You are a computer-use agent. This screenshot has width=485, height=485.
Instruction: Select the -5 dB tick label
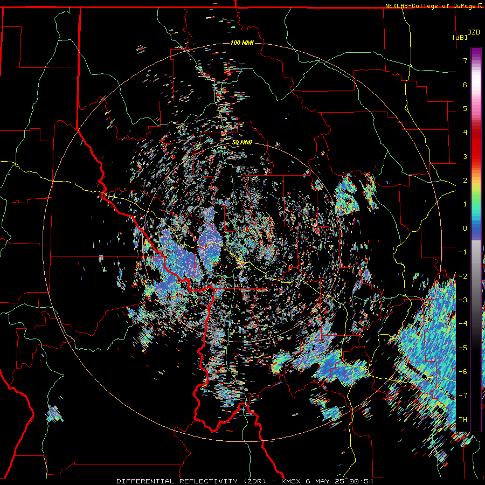(463, 348)
